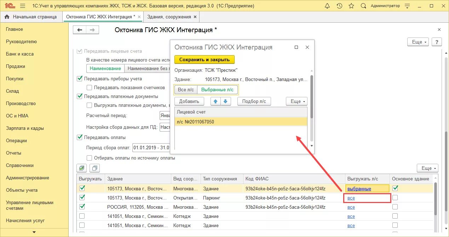
Task: Sort by Код ФИАС column header
Action: pos(294,179)
